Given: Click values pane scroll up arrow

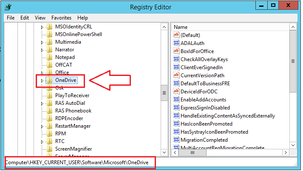Looking at the screenshot, I should (x=293, y=27).
